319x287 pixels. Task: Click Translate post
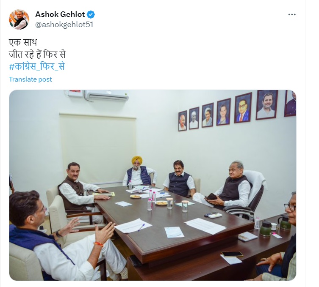pos(31,79)
